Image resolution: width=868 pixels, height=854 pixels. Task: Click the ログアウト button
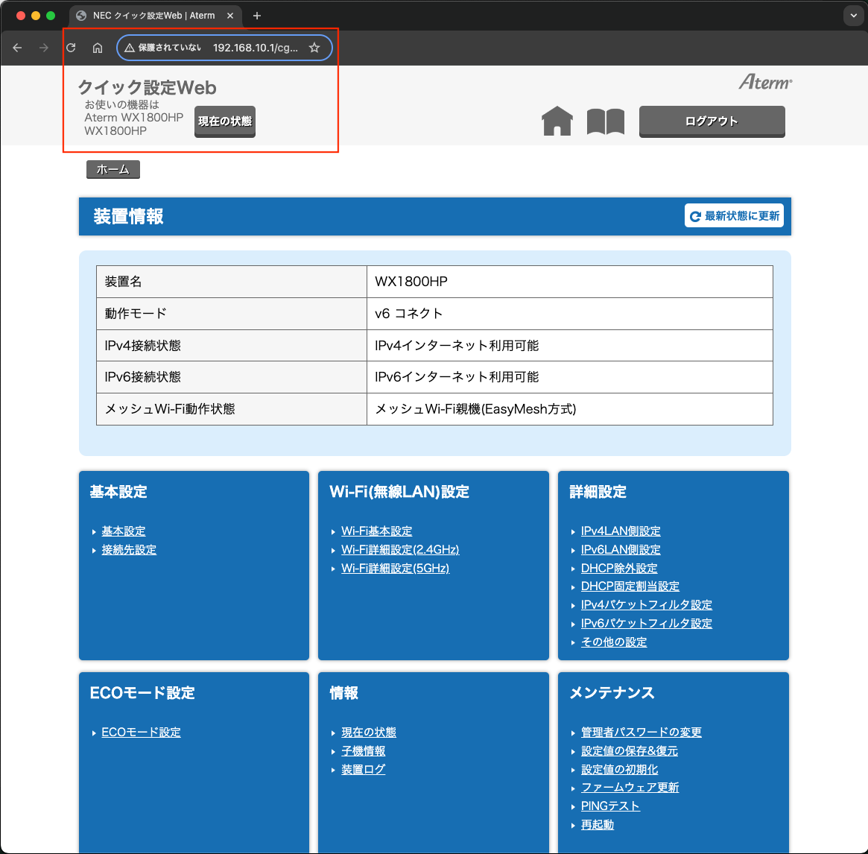click(712, 121)
